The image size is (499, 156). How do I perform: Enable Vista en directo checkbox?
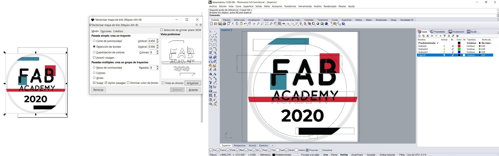pyautogui.click(x=163, y=83)
